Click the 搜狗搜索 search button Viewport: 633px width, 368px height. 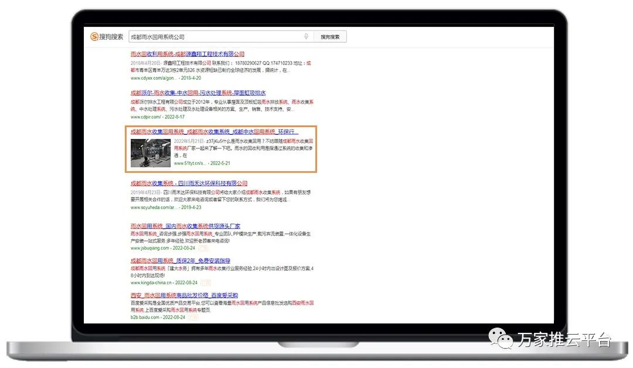(x=330, y=37)
